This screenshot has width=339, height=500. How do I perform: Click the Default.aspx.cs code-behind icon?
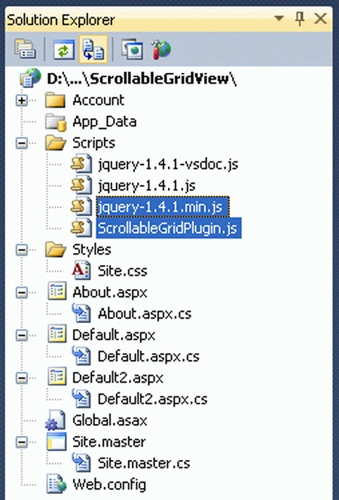point(81,356)
